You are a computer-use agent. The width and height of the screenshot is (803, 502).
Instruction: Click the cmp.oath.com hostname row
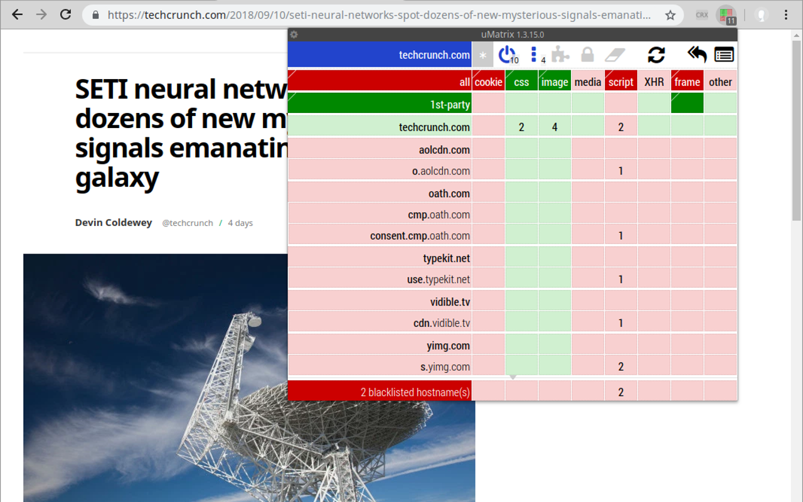[x=380, y=213]
